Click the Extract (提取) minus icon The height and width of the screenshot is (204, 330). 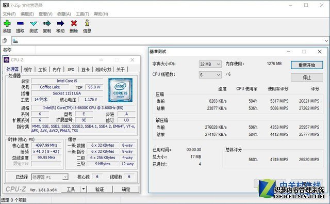coord(20,23)
